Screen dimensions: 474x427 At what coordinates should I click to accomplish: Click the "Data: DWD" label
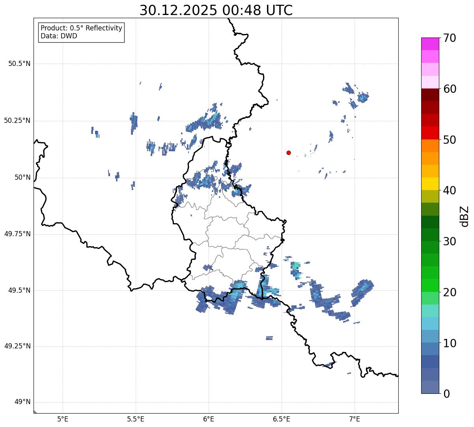coord(59,36)
